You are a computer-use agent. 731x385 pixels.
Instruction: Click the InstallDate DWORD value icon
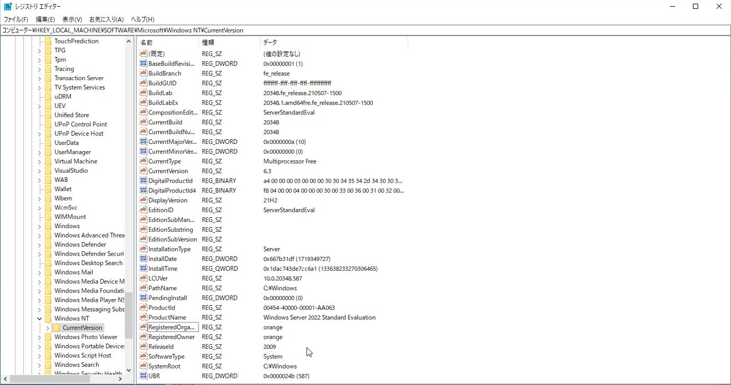coord(143,259)
